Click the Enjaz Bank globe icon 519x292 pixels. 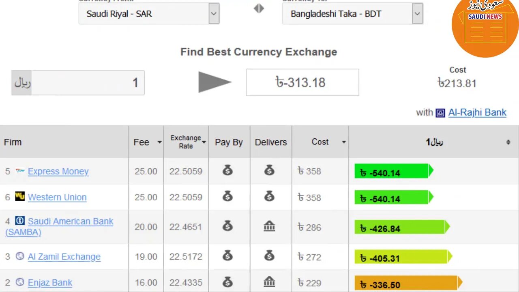click(x=20, y=282)
